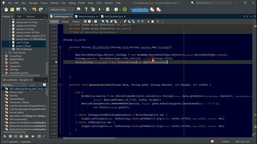This screenshot has height=144, width=257.
Task: Click the Debug Project toolbar icon
Action: [108, 10]
